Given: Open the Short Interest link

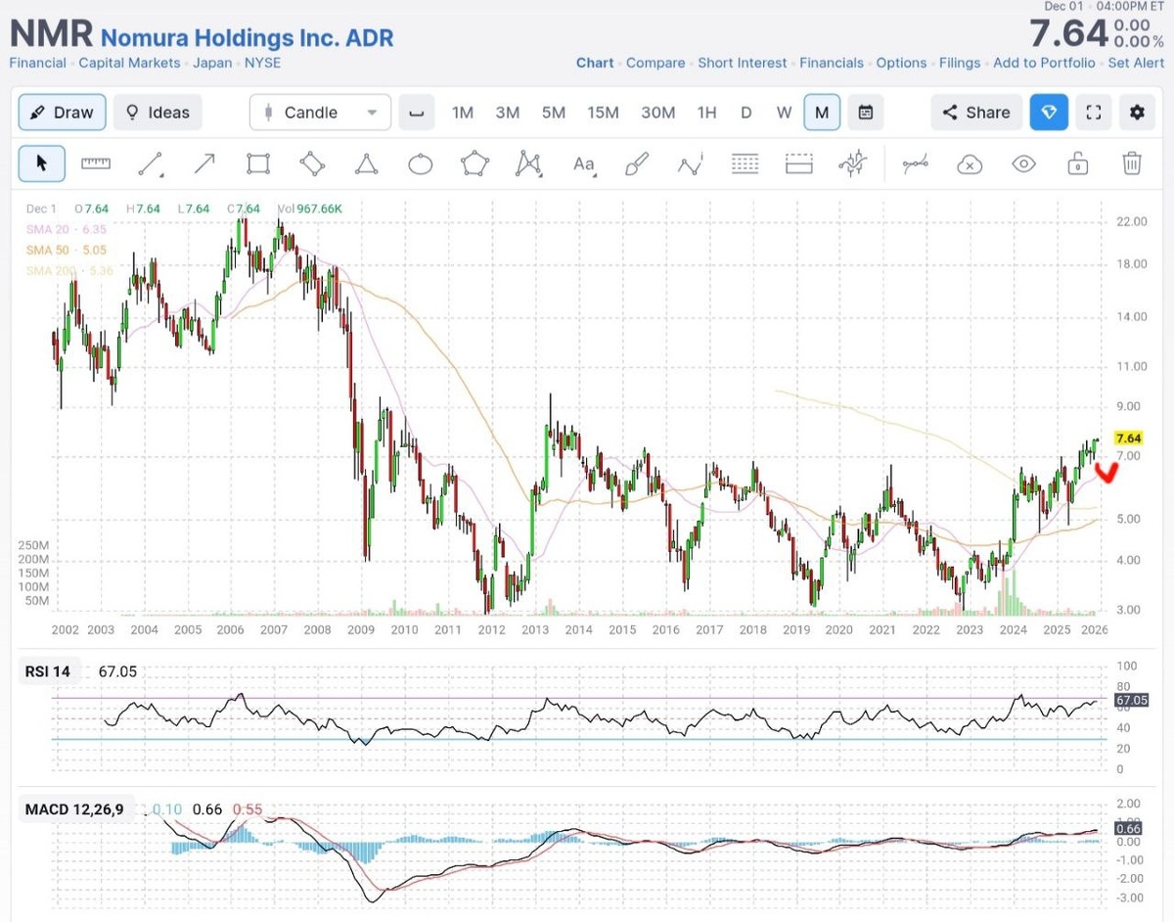Looking at the screenshot, I should [743, 63].
